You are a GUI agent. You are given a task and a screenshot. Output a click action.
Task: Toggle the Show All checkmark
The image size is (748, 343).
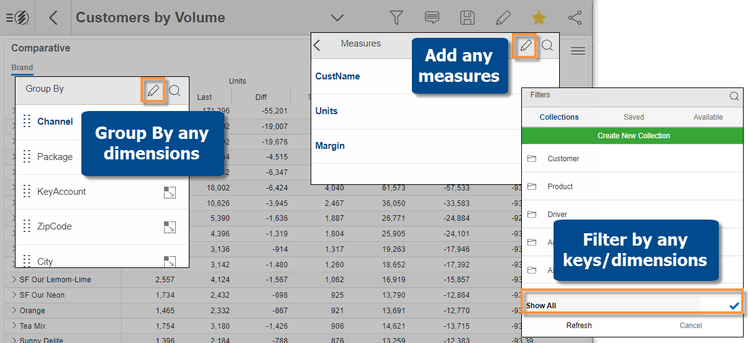[734, 305]
